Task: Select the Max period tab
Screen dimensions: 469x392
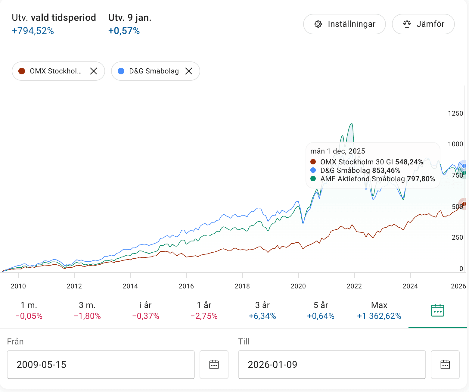Action: coord(379,310)
